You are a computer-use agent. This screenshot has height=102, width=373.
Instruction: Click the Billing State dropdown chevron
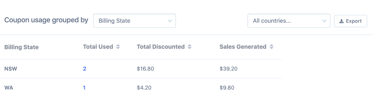[x=170, y=21]
